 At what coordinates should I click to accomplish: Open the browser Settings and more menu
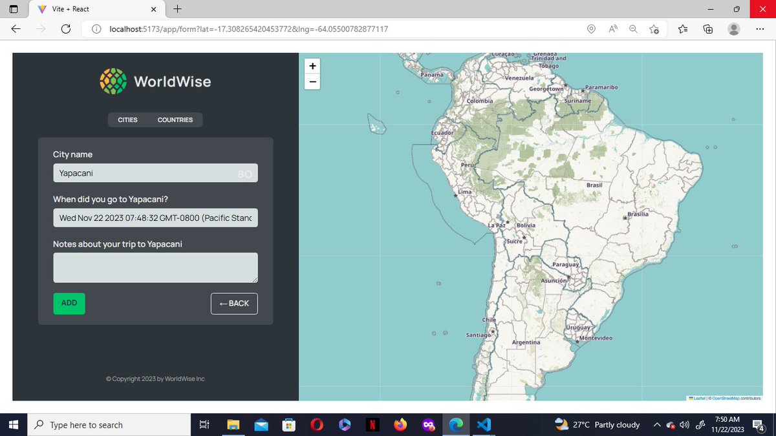[760, 28]
